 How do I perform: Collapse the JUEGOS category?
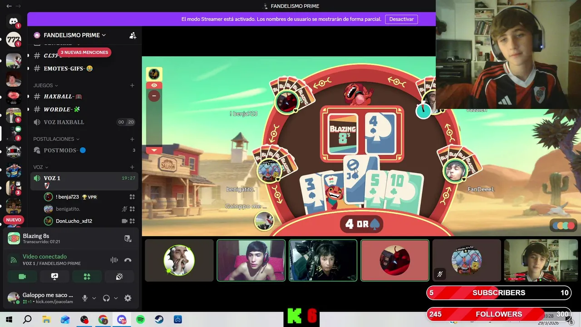point(45,85)
